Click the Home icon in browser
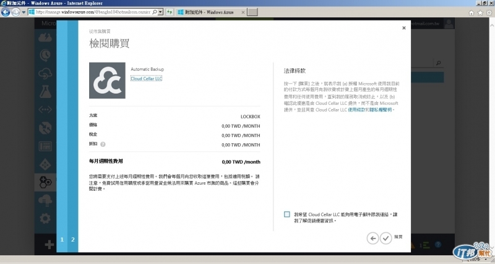The image size is (495, 264). (471, 12)
